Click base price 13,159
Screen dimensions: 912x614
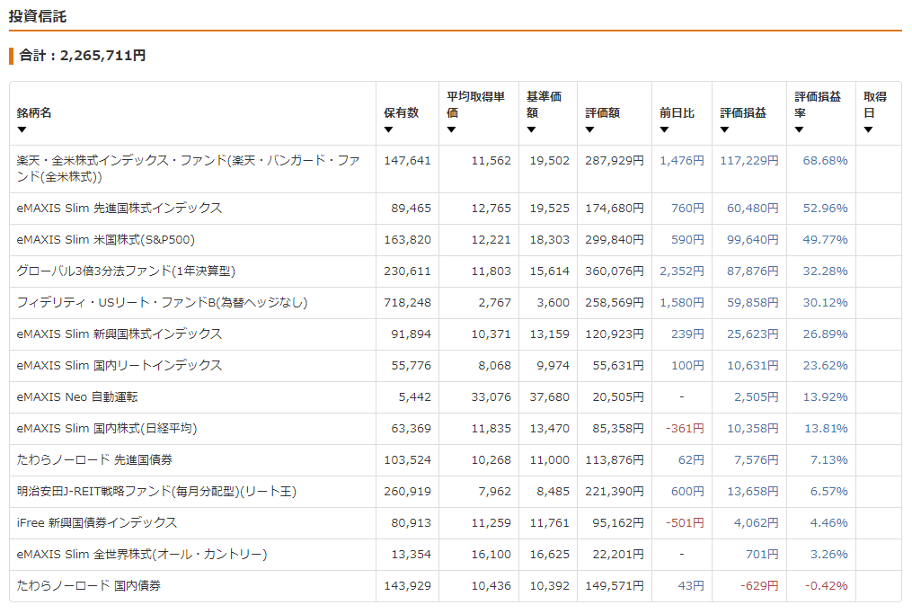(x=550, y=334)
